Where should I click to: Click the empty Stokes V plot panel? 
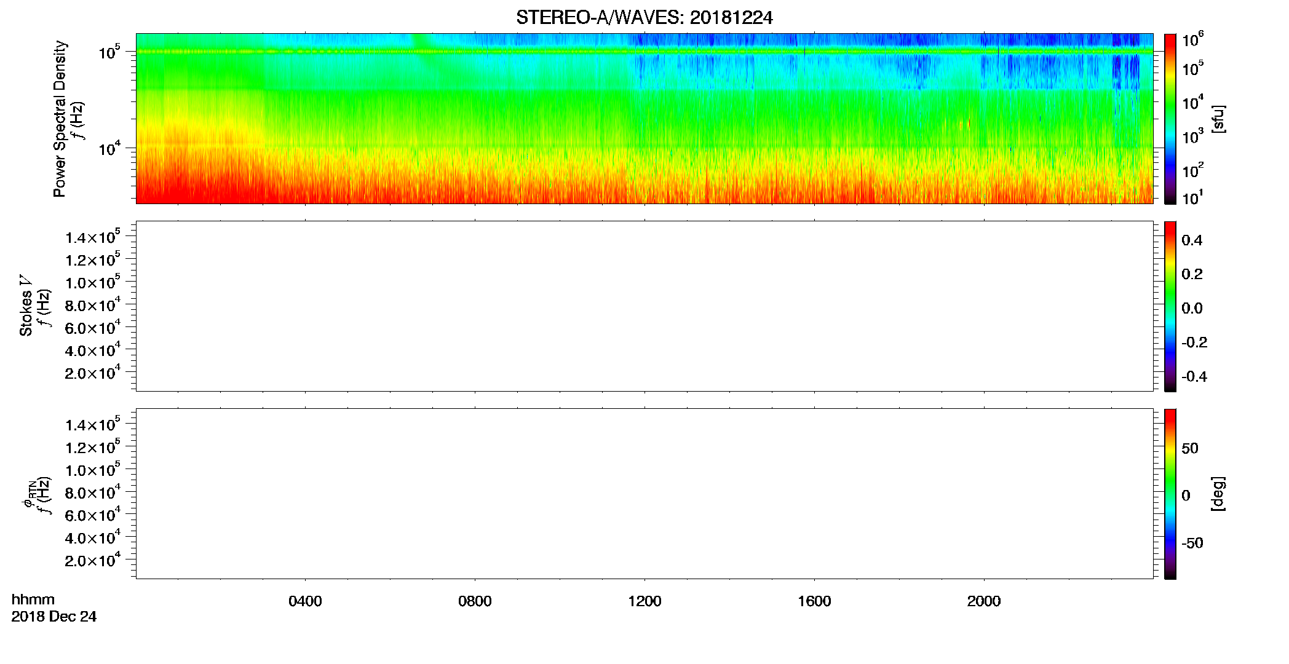(x=644, y=306)
